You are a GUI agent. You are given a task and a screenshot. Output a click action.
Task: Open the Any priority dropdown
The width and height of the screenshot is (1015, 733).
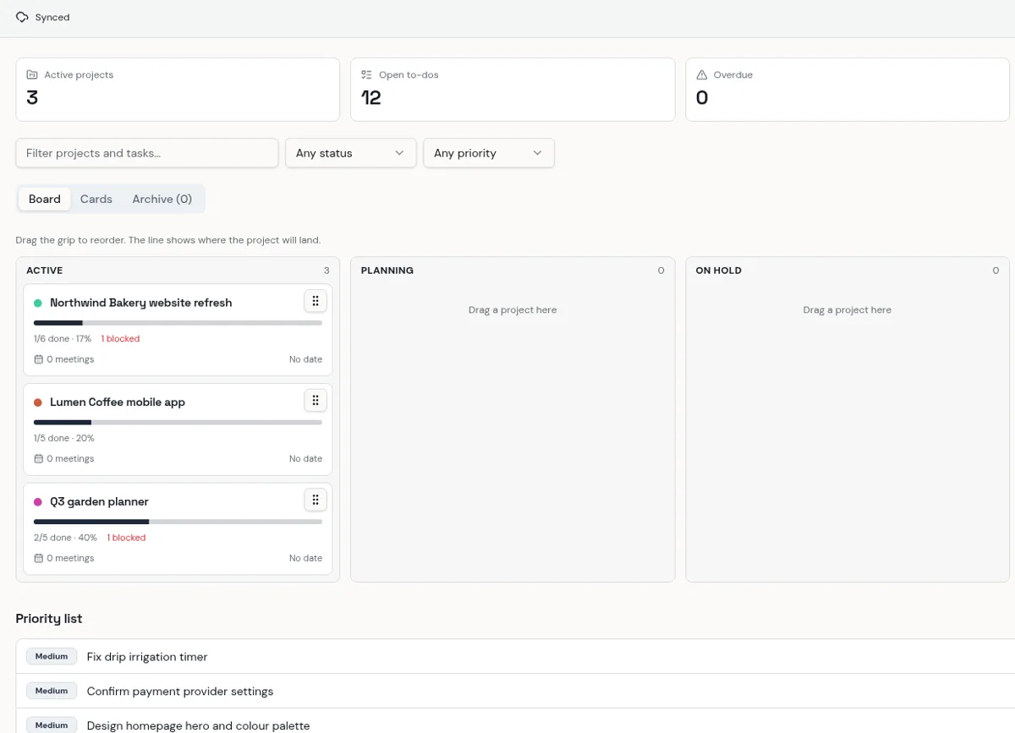489,153
